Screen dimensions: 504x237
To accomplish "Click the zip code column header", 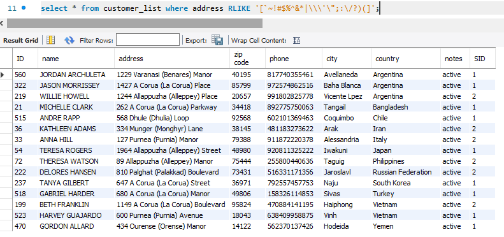I will click(247, 59).
